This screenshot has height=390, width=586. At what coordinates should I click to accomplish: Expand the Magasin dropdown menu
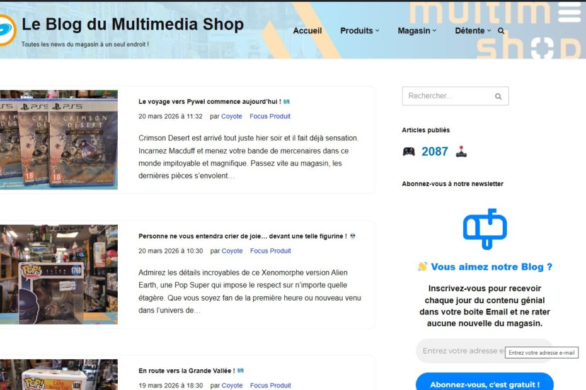(417, 31)
